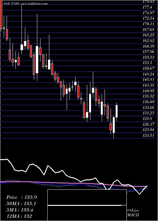Click the <<Live MACD label
This screenshot has height=221, width=158.
click(133, 213)
